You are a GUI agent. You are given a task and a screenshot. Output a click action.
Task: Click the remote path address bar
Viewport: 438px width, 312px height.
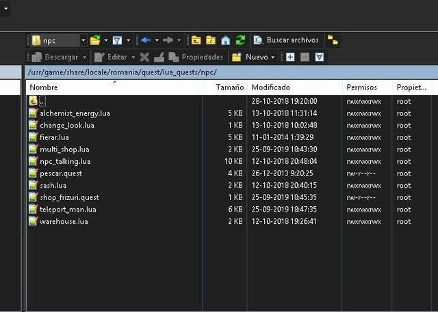coord(231,72)
